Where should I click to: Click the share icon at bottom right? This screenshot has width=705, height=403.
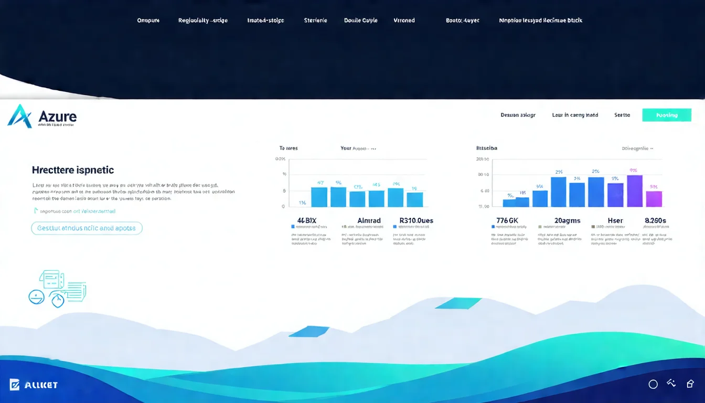690,384
